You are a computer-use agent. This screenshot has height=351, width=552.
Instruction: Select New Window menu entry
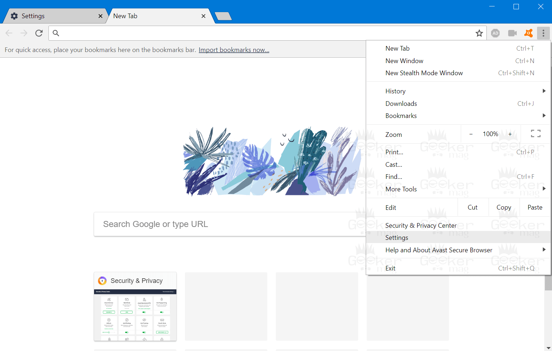click(x=458, y=61)
